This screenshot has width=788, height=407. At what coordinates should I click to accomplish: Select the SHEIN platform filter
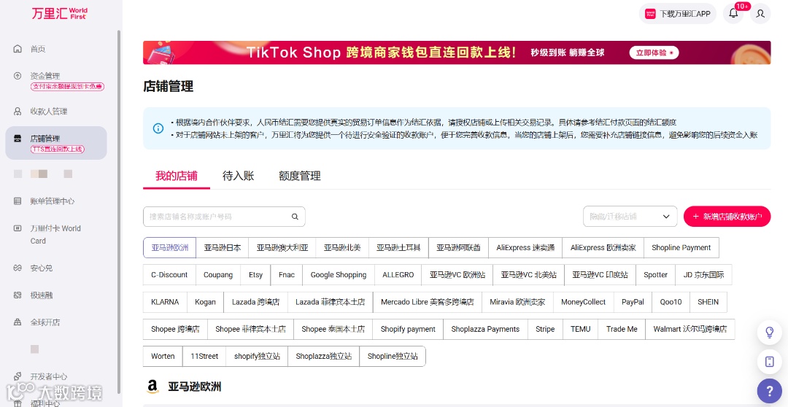pos(708,302)
